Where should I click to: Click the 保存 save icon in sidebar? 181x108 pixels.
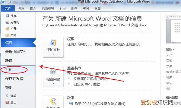7,16
